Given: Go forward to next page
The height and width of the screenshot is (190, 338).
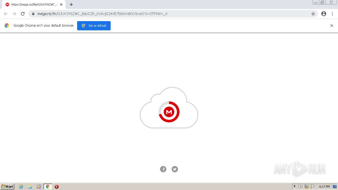Looking at the screenshot, I should (x=14, y=14).
